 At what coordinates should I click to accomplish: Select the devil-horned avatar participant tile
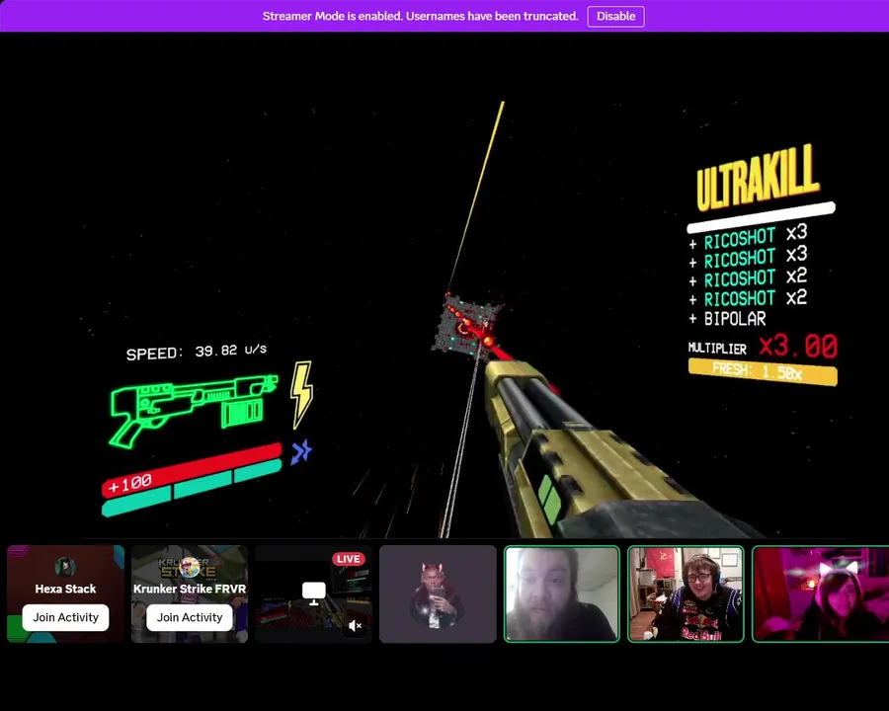tap(438, 594)
